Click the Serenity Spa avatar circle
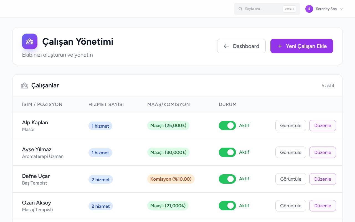 click(x=309, y=9)
